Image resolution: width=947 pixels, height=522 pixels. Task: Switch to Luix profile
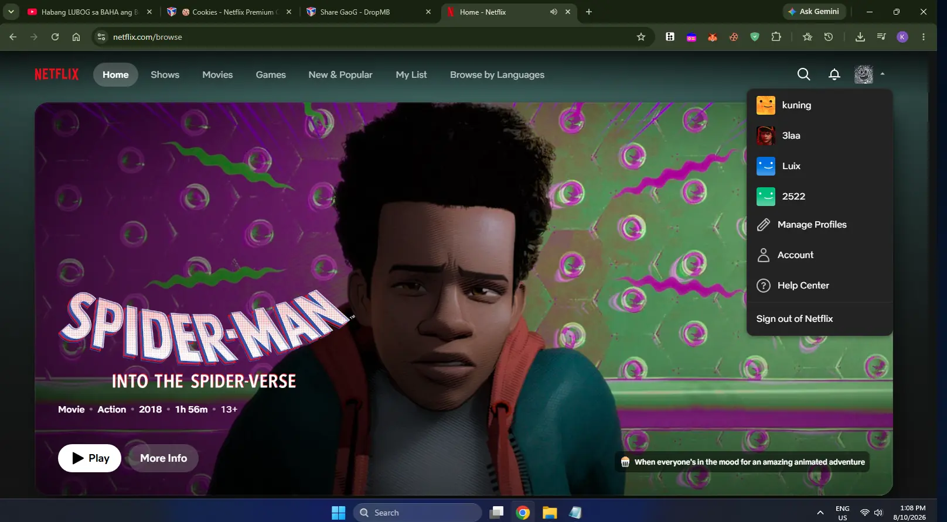click(x=819, y=166)
